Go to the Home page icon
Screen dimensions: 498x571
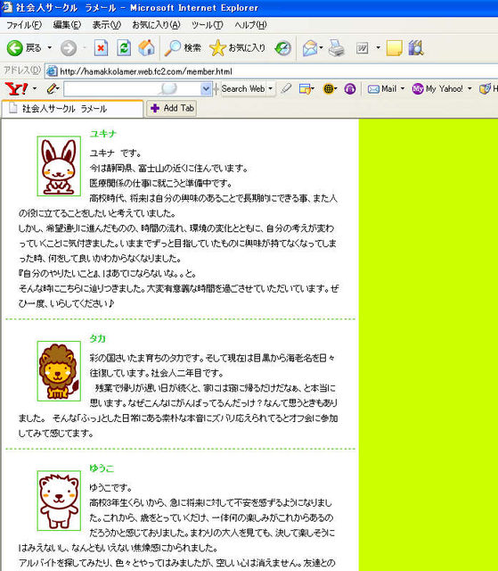tap(146, 47)
